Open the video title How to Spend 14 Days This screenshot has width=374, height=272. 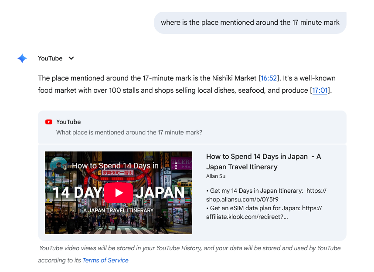[x=264, y=162]
